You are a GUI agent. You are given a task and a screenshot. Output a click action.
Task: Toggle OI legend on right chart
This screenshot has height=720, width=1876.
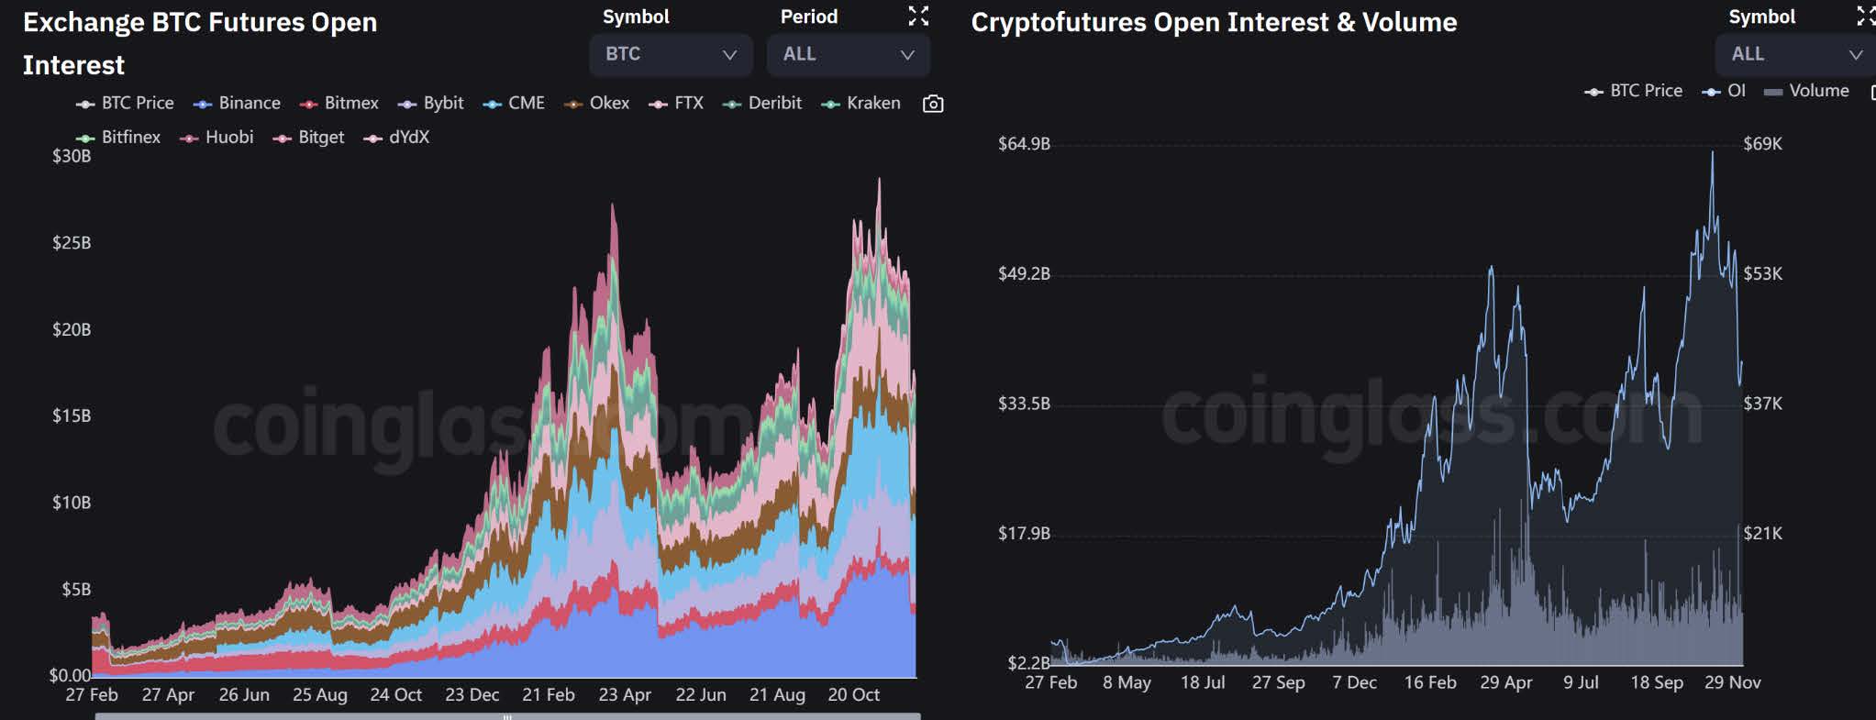coord(1724,91)
